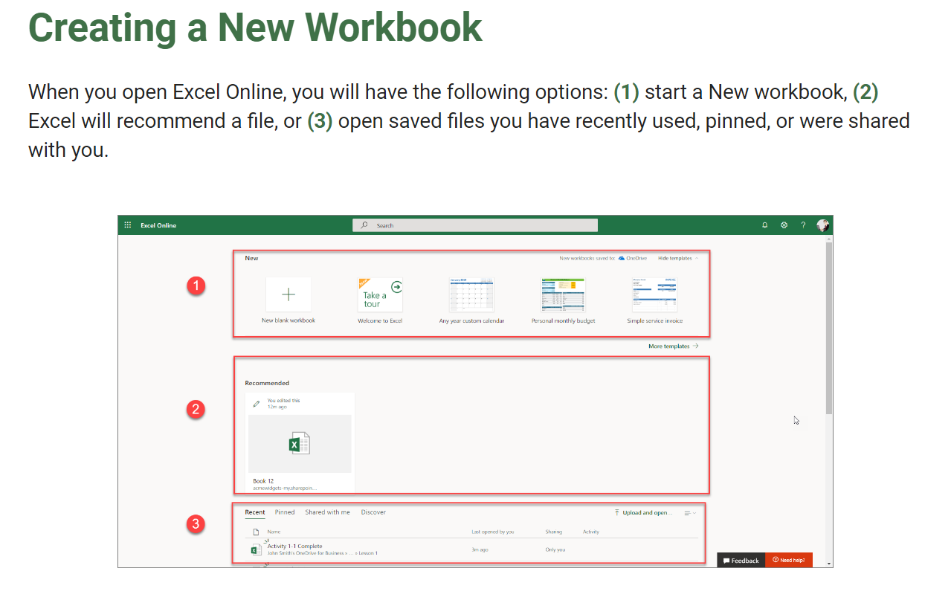The image size is (951, 606).
Task: Select the Any year custom calendar template
Action: 472,300
